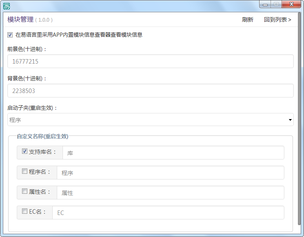Click the 前景色 input field showing 16777215
The image size is (304, 237).
point(151,61)
